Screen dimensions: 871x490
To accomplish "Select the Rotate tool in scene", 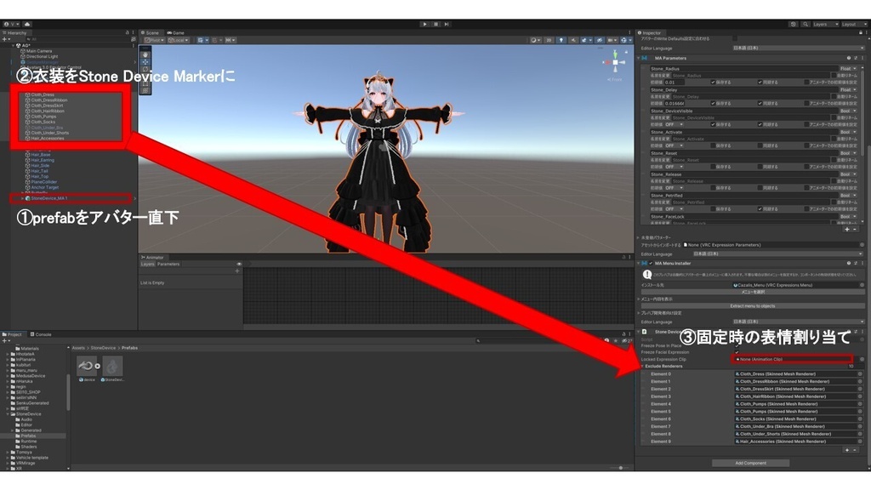I will pyautogui.click(x=145, y=70).
